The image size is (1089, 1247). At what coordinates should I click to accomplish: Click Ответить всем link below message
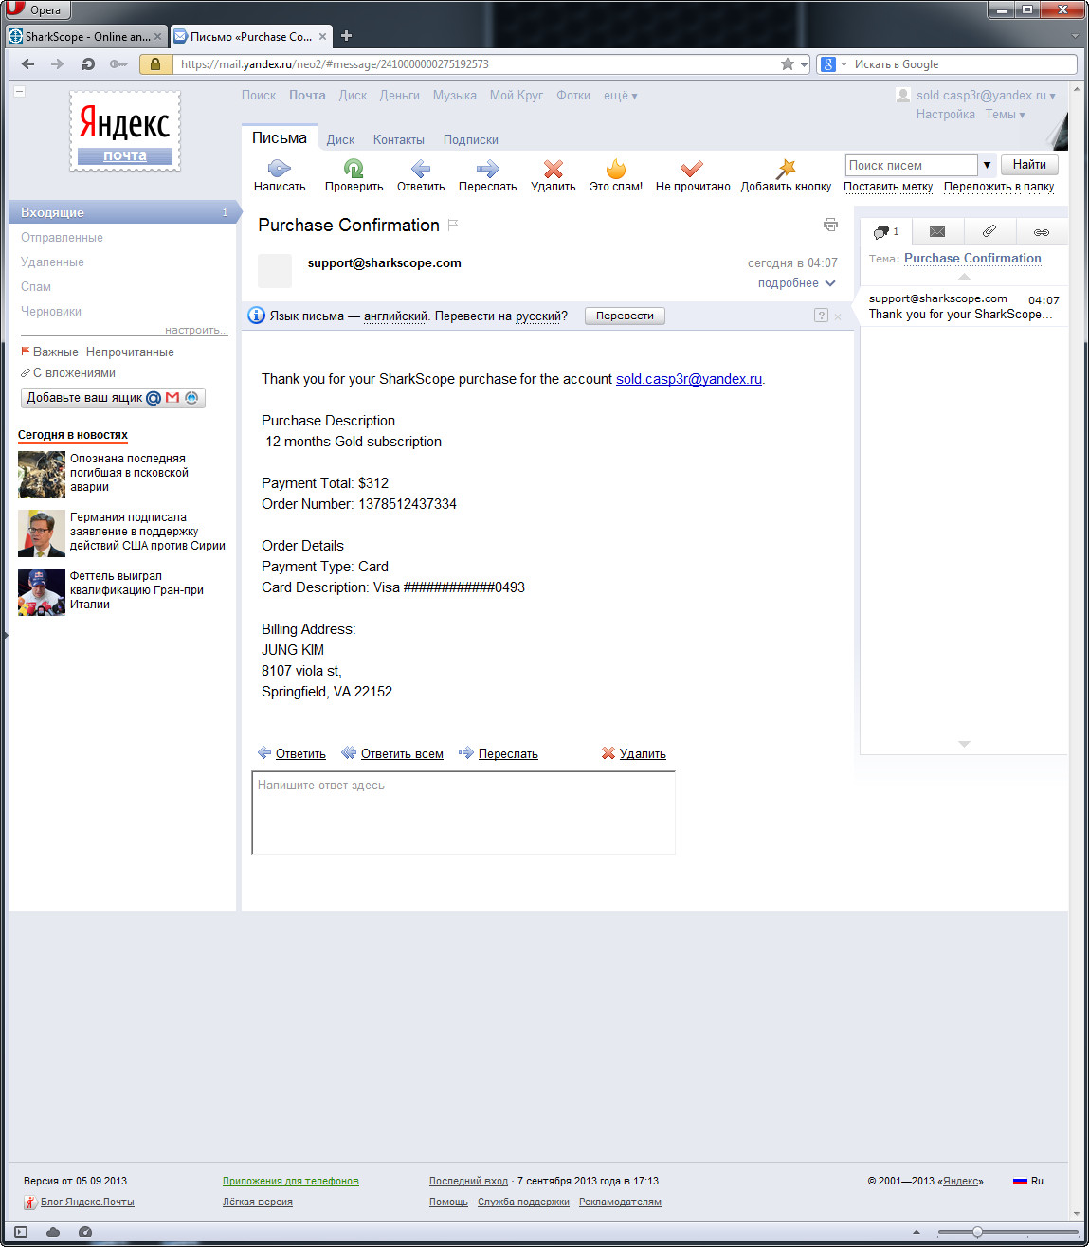coord(402,754)
